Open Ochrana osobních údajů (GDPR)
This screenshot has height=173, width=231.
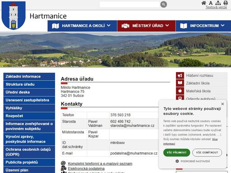[29, 152]
